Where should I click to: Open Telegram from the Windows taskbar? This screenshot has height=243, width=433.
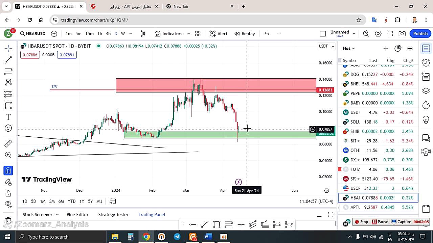[177, 237]
